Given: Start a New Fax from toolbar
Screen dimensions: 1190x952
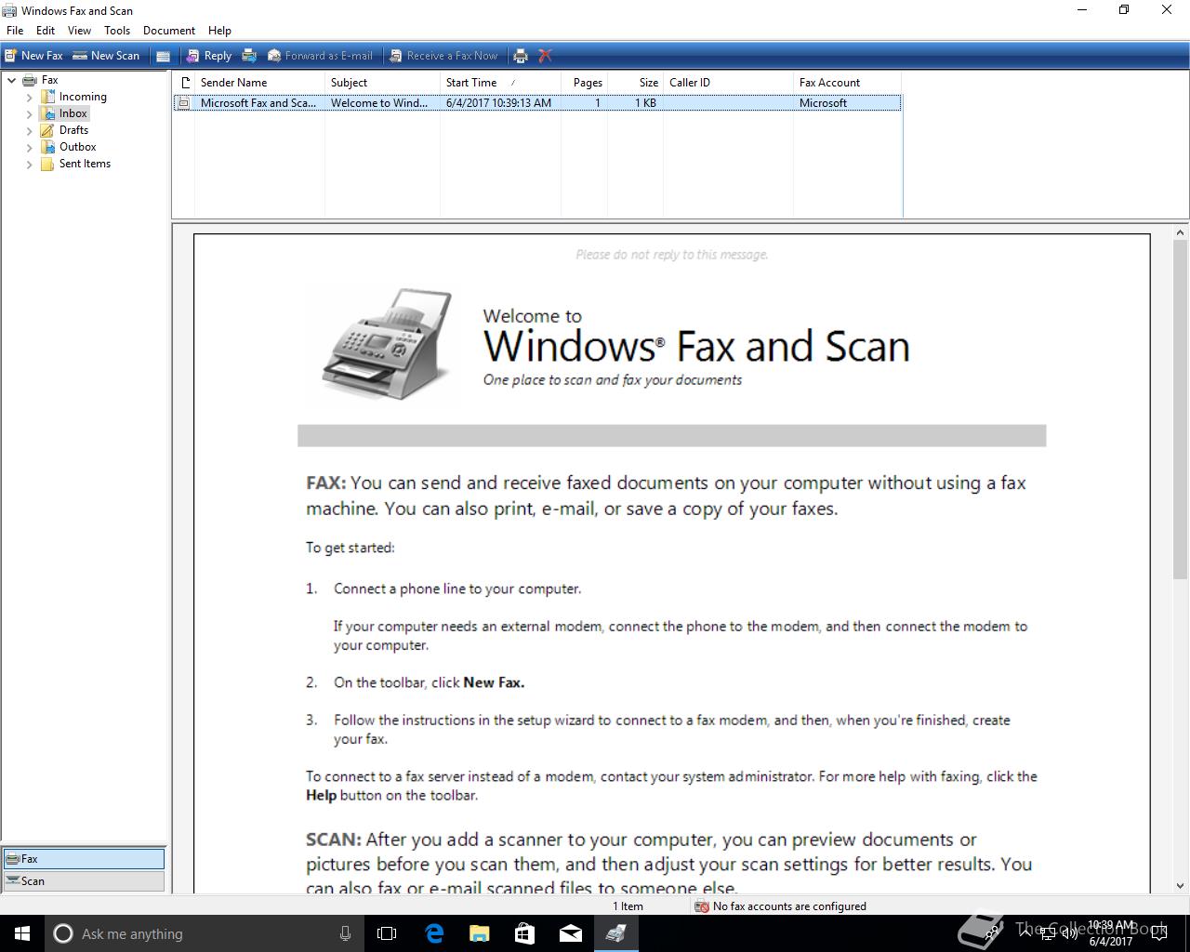Looking at the screenshot, I should (x=34, y=56).
